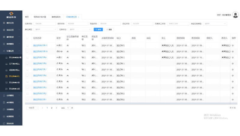Screen dimensions: 240x136
Task: Tick the checkbox for task 5 row
Action: pyautogui.click(x=27, y=81)
